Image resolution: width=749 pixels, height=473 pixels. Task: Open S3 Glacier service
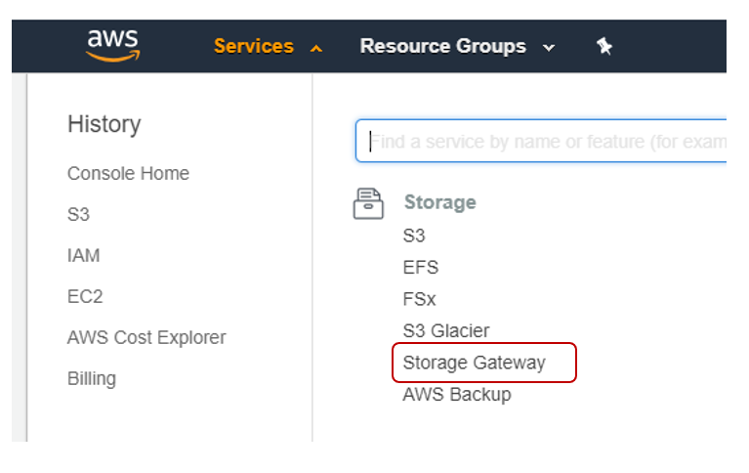coord(446,331)
